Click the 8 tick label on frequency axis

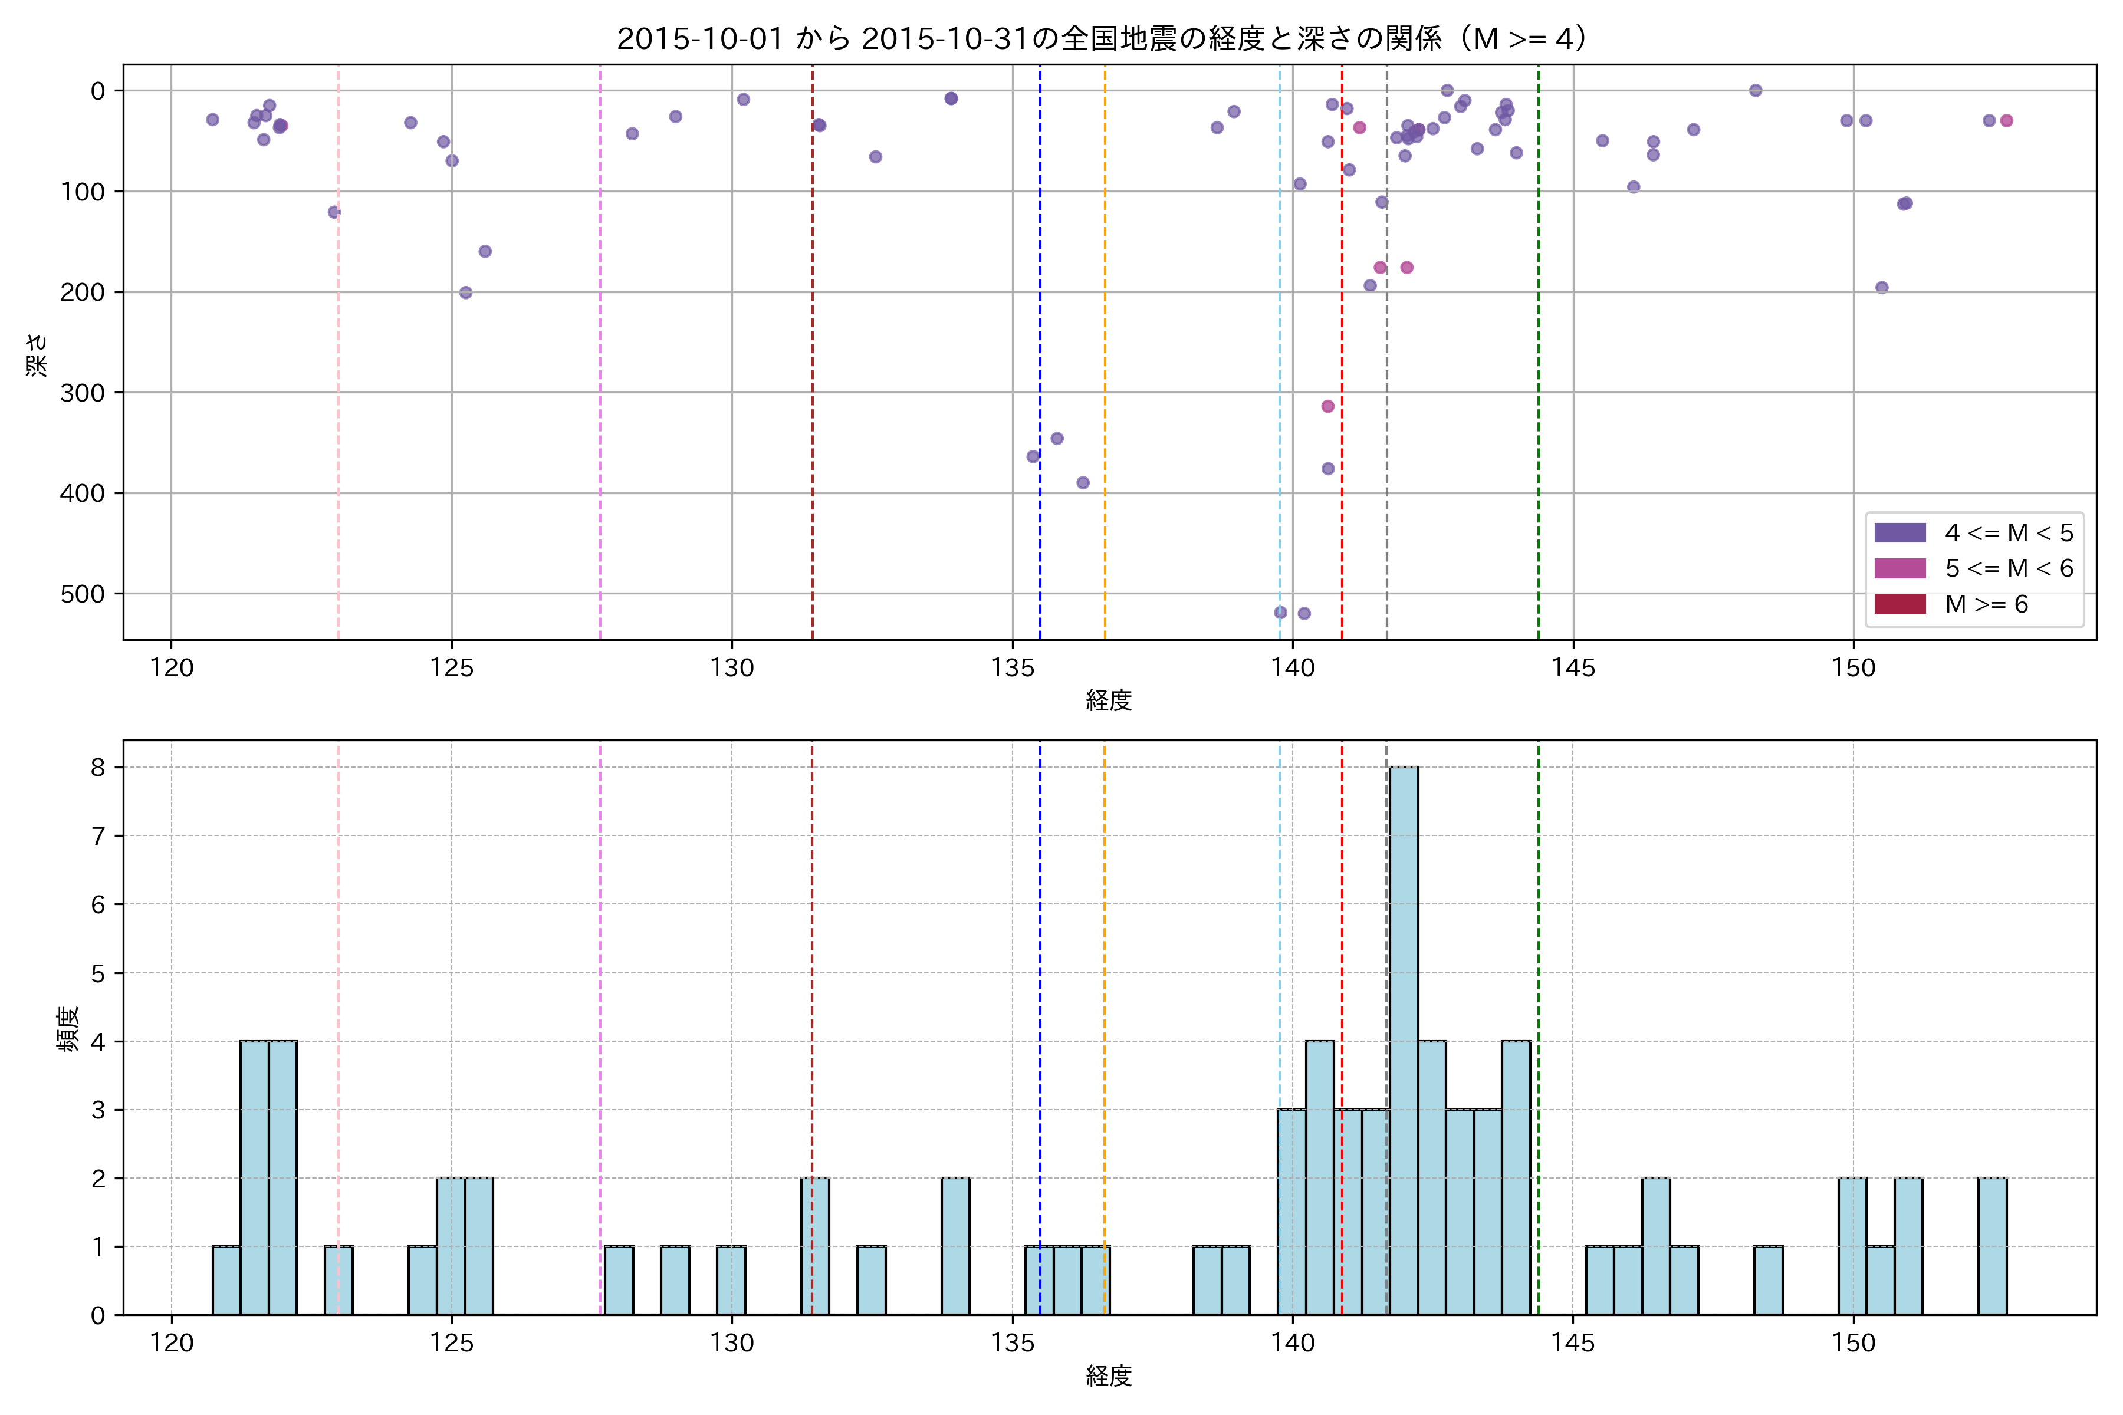(x=97, y=767)
